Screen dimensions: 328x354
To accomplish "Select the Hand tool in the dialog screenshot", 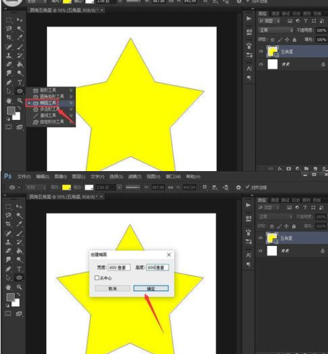I will point(9,287).
